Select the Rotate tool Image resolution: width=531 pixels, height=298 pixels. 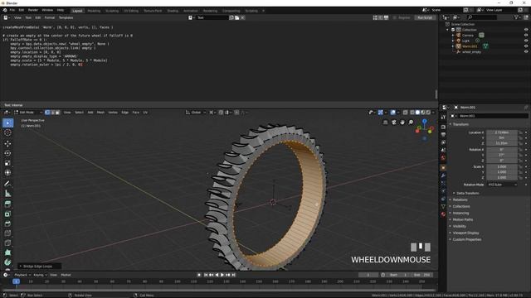tap(7, 153)
